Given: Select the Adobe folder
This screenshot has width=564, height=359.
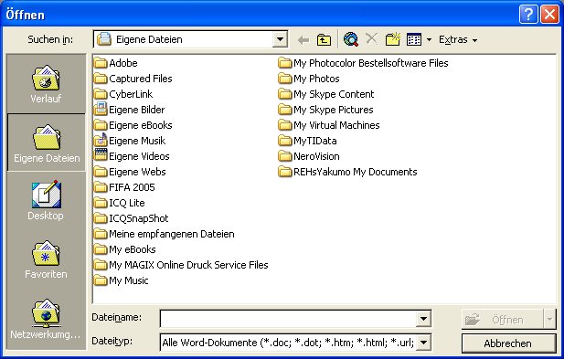Looking at the screenshot, I should tap(116, 63).
